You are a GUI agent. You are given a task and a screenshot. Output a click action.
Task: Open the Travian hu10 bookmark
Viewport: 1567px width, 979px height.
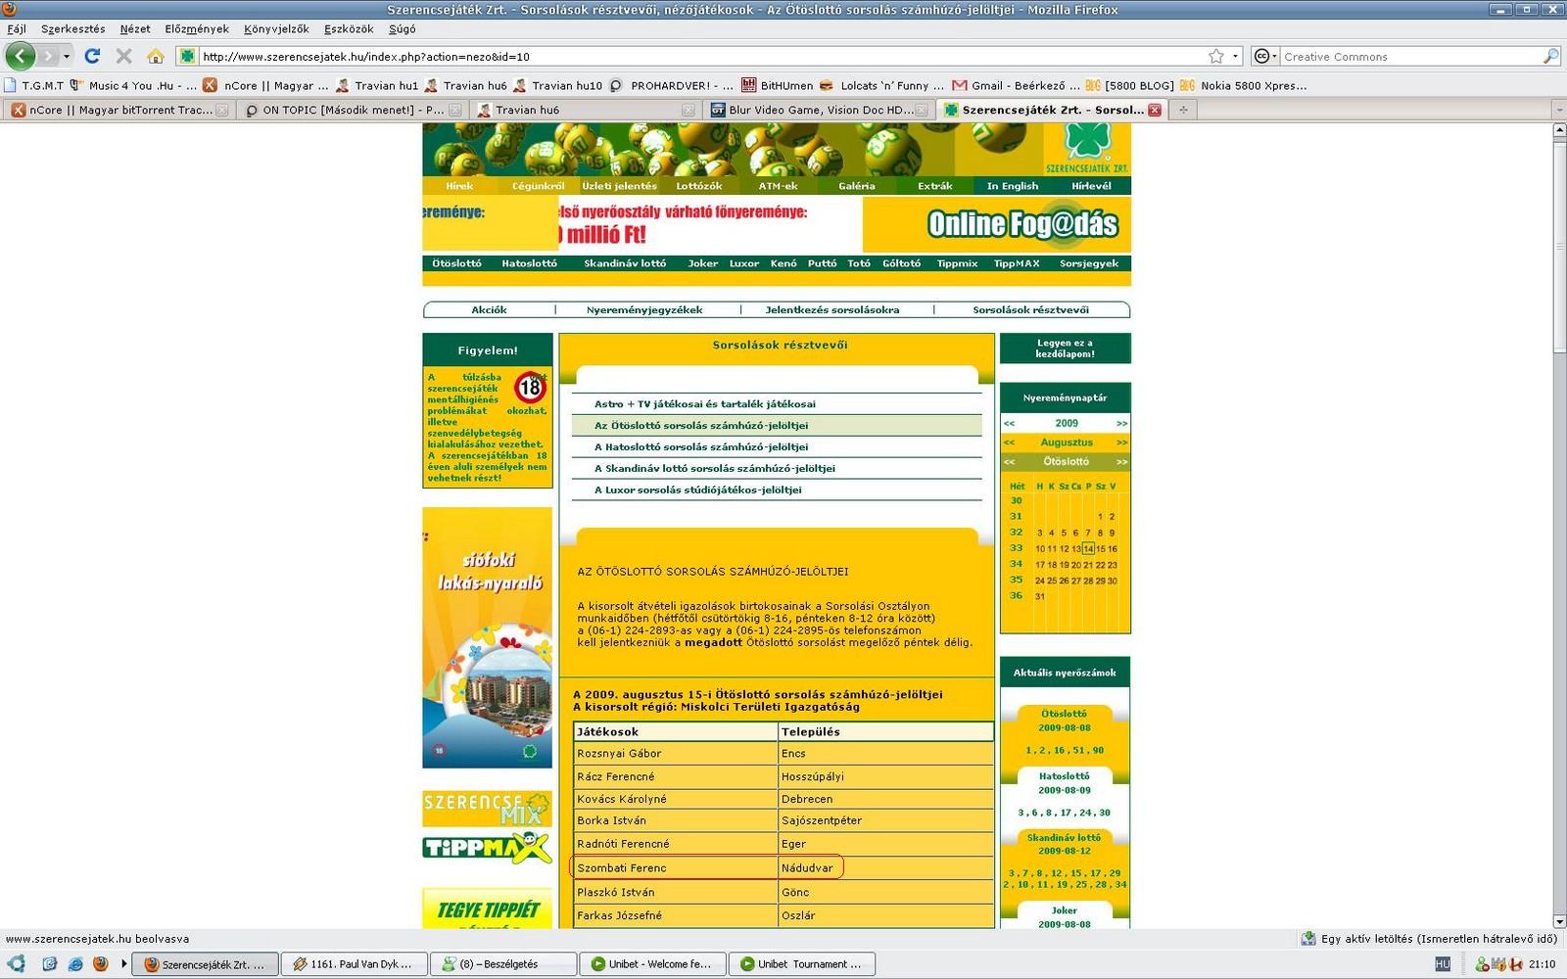557,85
